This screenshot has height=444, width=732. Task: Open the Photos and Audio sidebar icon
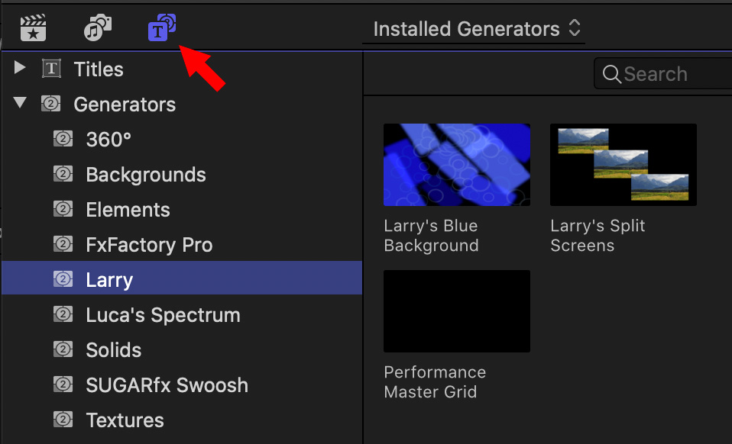coord(98,28)
